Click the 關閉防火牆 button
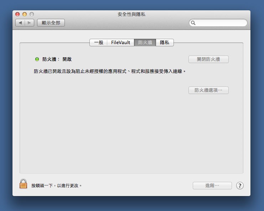 tap(208, 59)
